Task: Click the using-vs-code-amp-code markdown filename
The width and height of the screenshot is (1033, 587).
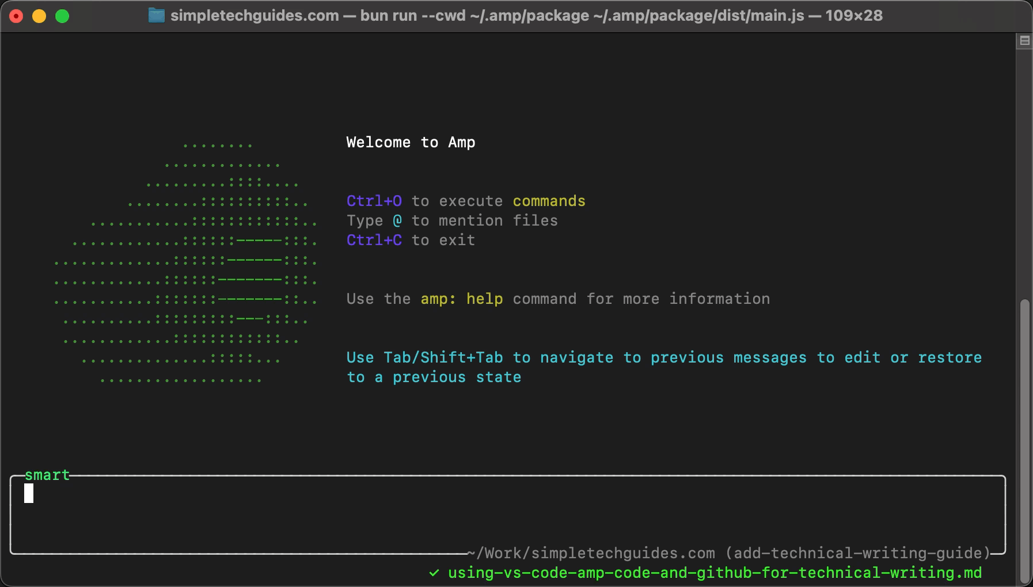Action: click(x=715, y=573)
